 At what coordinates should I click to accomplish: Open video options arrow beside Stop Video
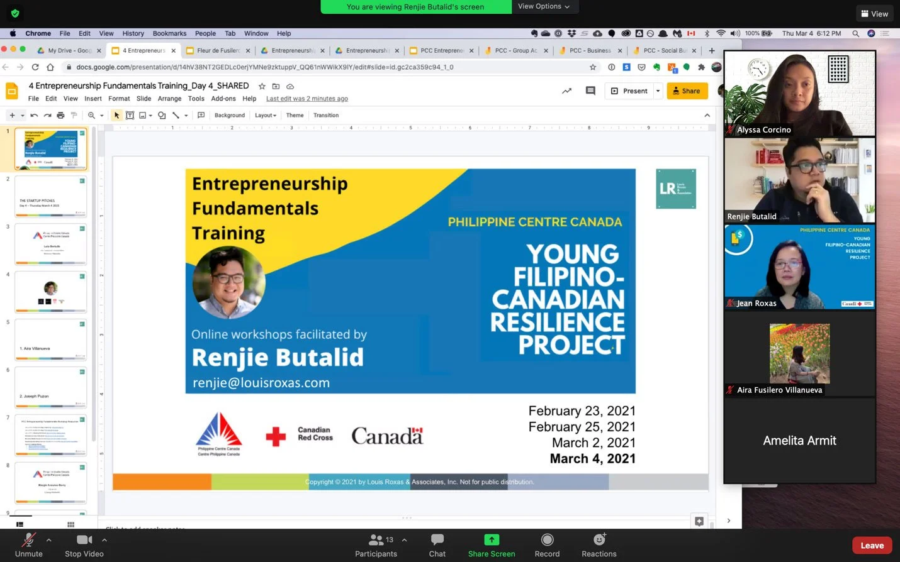point(104,539)
